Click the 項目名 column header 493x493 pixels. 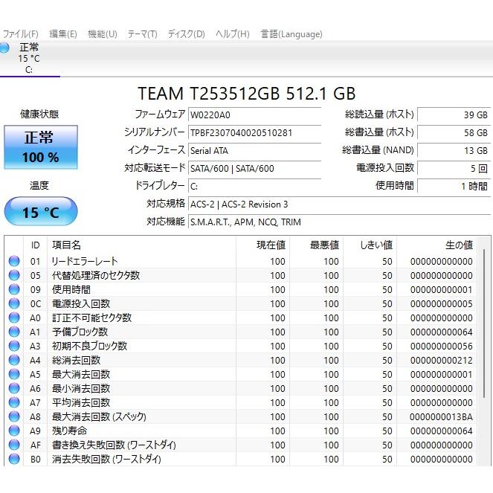[x=141, y=245]
